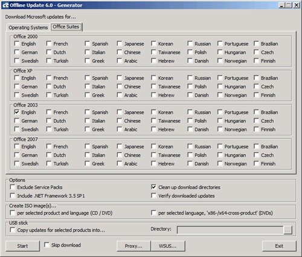Enable Dutch for Office XP
The height and width of the screenshot is (257, 302).
click(x=49, y=86)
